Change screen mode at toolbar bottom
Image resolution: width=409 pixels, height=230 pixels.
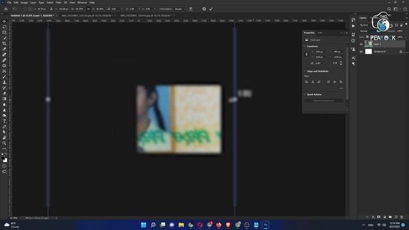click(x=4, y=172)
